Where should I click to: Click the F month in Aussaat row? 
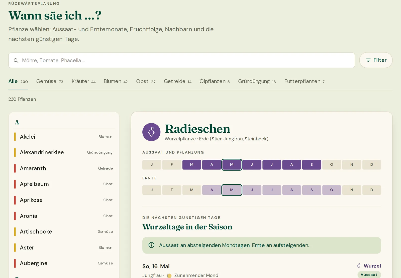(x=172, y=165)
